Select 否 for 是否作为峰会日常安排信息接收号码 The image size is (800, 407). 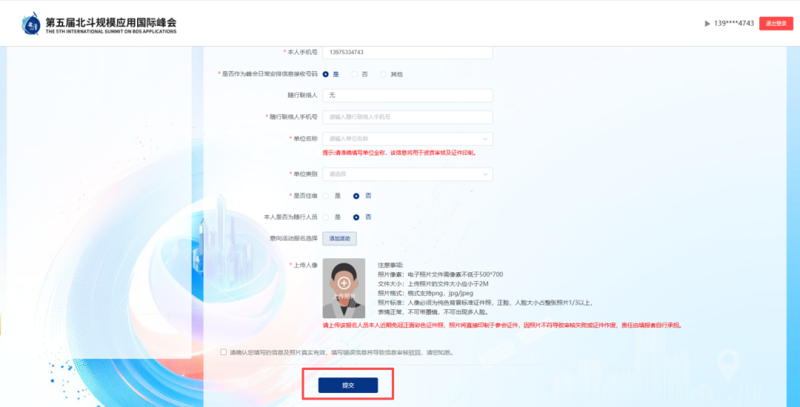[x=355, y=75]
